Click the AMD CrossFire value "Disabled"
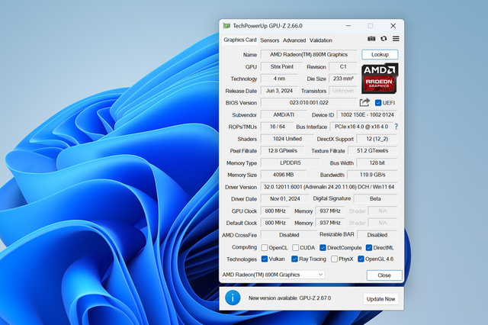This screenshot has height=325, width=488. (x=289, y=235)
